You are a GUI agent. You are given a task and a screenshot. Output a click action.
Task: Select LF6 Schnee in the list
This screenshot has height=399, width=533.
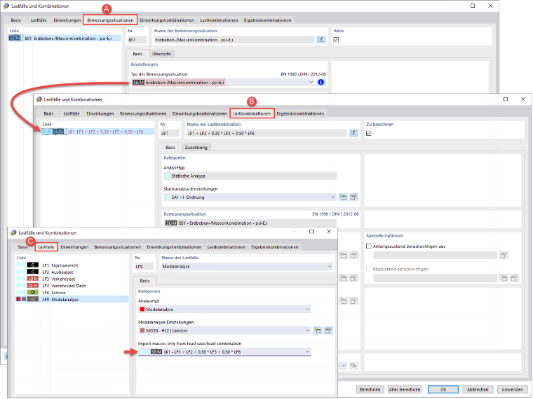[x=72, y=292]
